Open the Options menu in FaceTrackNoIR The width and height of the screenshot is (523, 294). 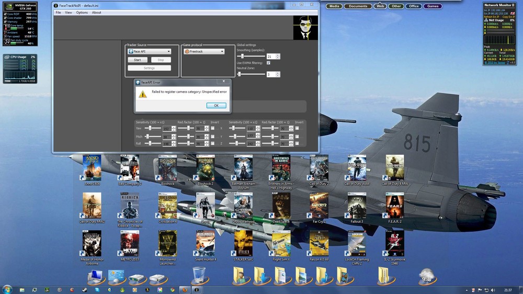tap(82, 13)
